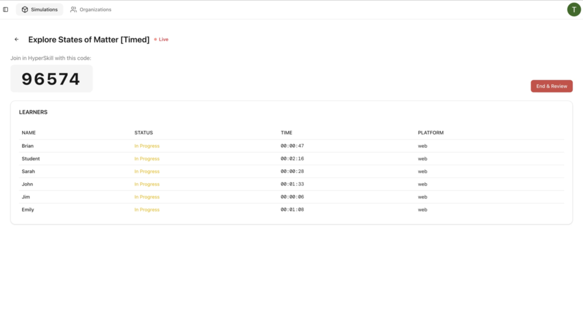Click the STATUS column header
Image resolution: width=583 pixels, height=327 pixels.
(x=143, y=133)
